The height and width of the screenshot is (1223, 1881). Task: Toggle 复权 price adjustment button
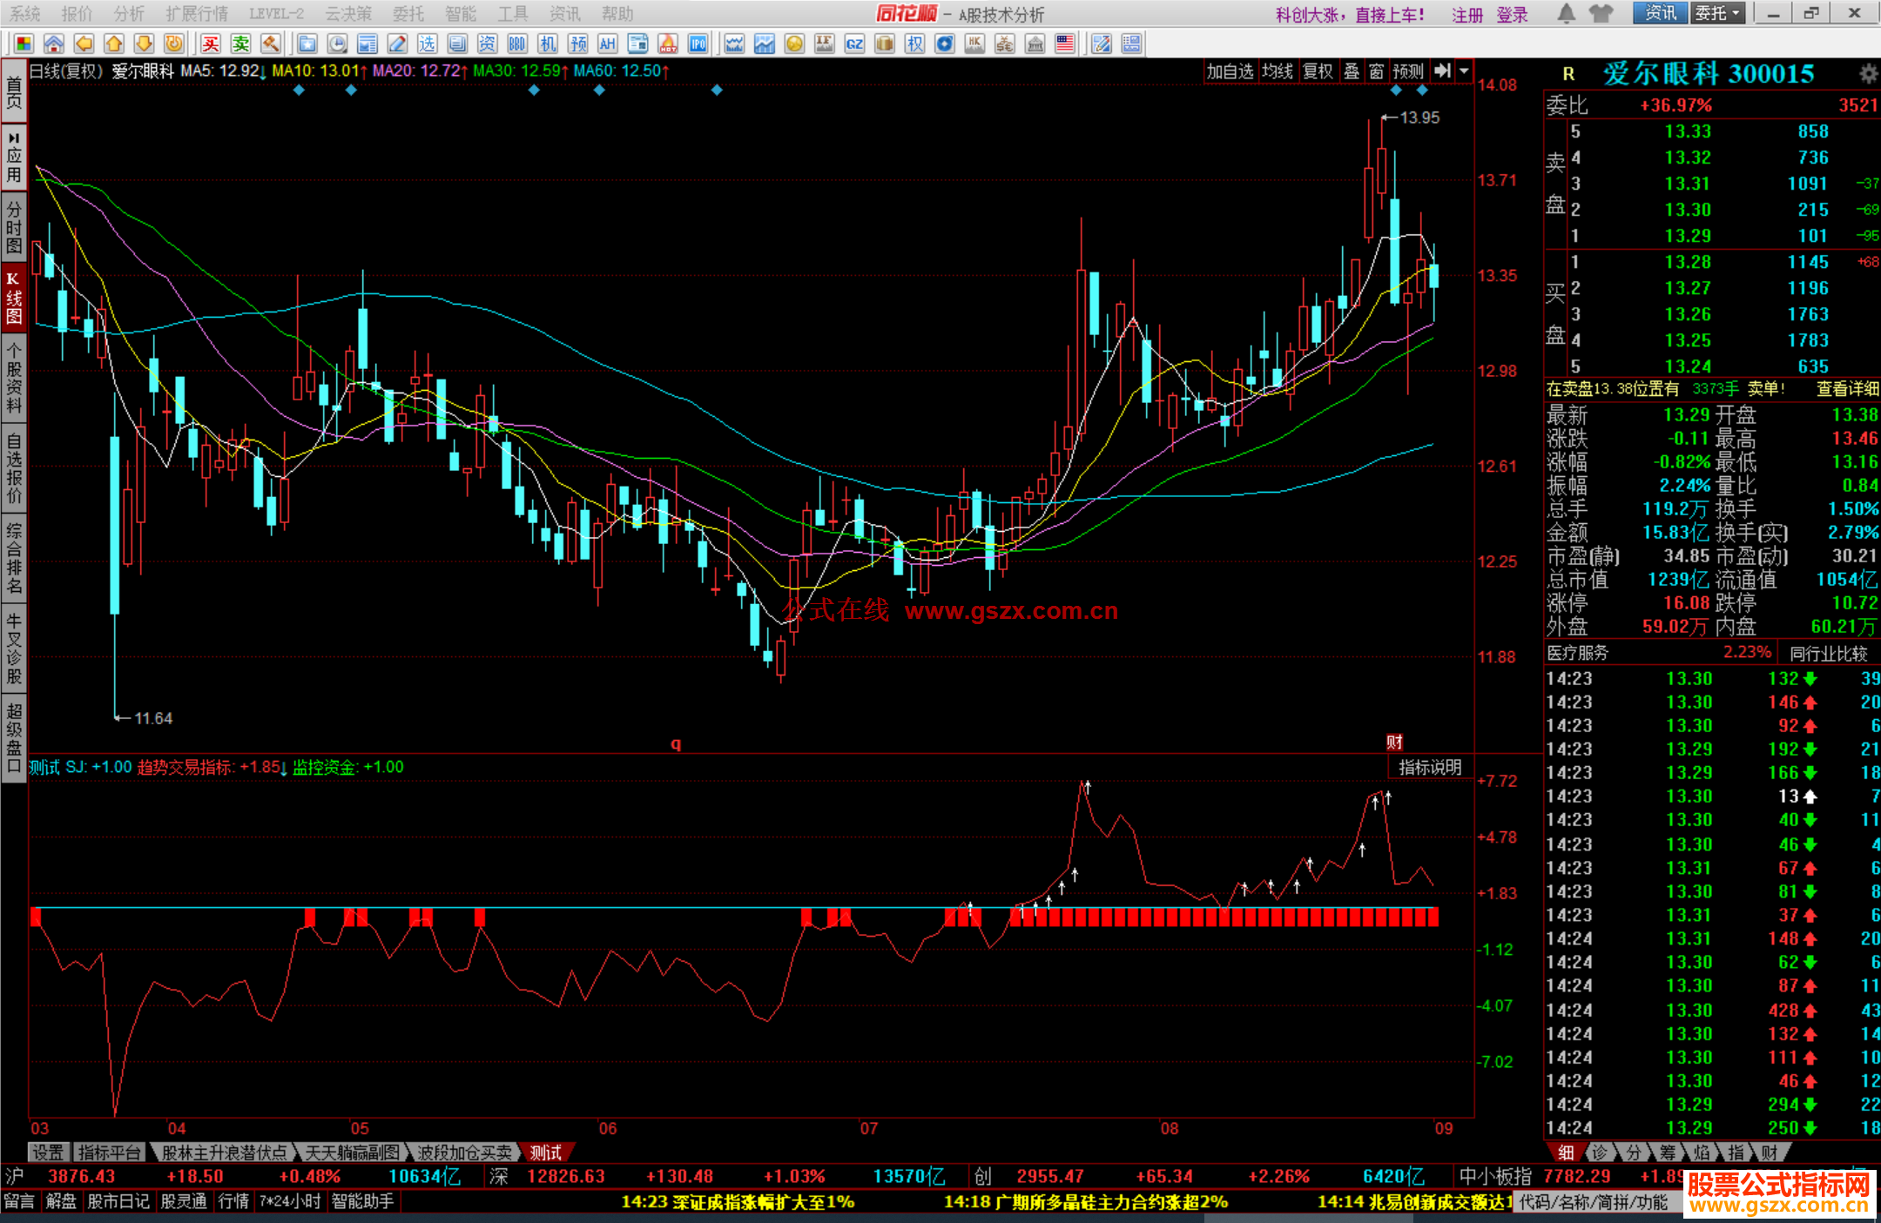coord(1318,71)
